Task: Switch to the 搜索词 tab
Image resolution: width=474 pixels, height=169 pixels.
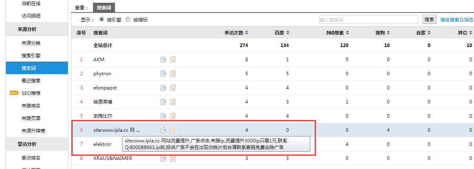Action: (104, 7)
